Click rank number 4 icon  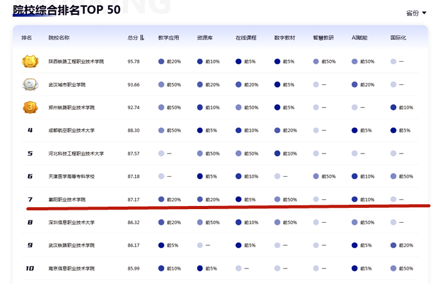[30, 130]
